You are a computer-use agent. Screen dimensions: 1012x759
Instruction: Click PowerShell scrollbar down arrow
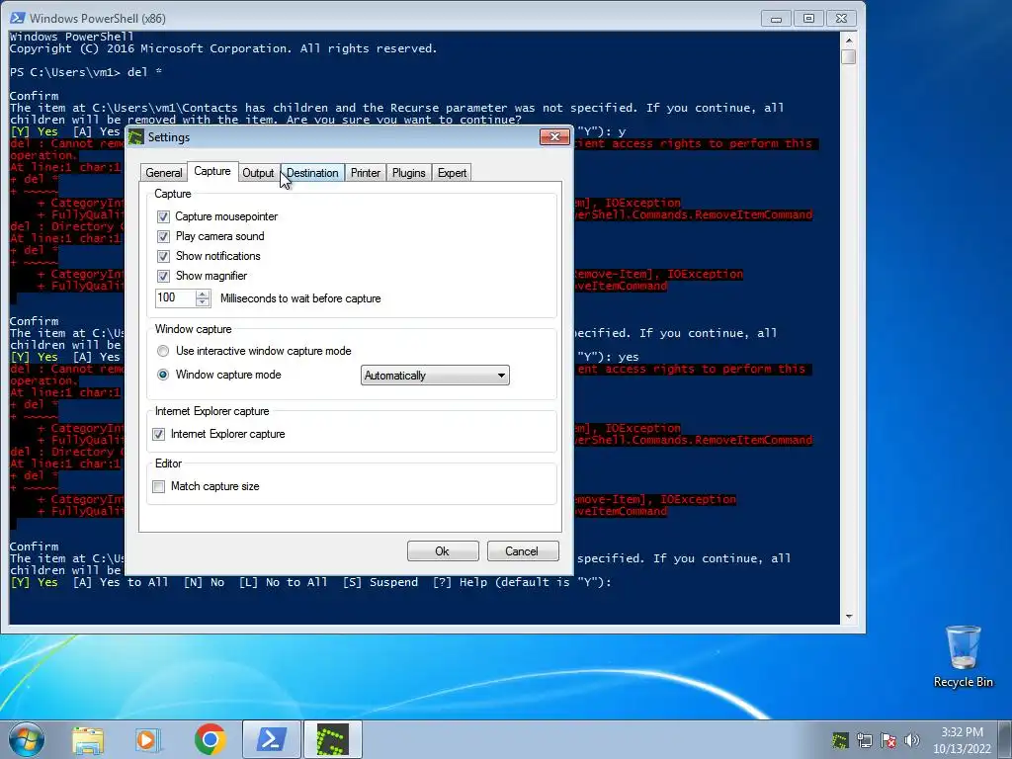(849, 617)
